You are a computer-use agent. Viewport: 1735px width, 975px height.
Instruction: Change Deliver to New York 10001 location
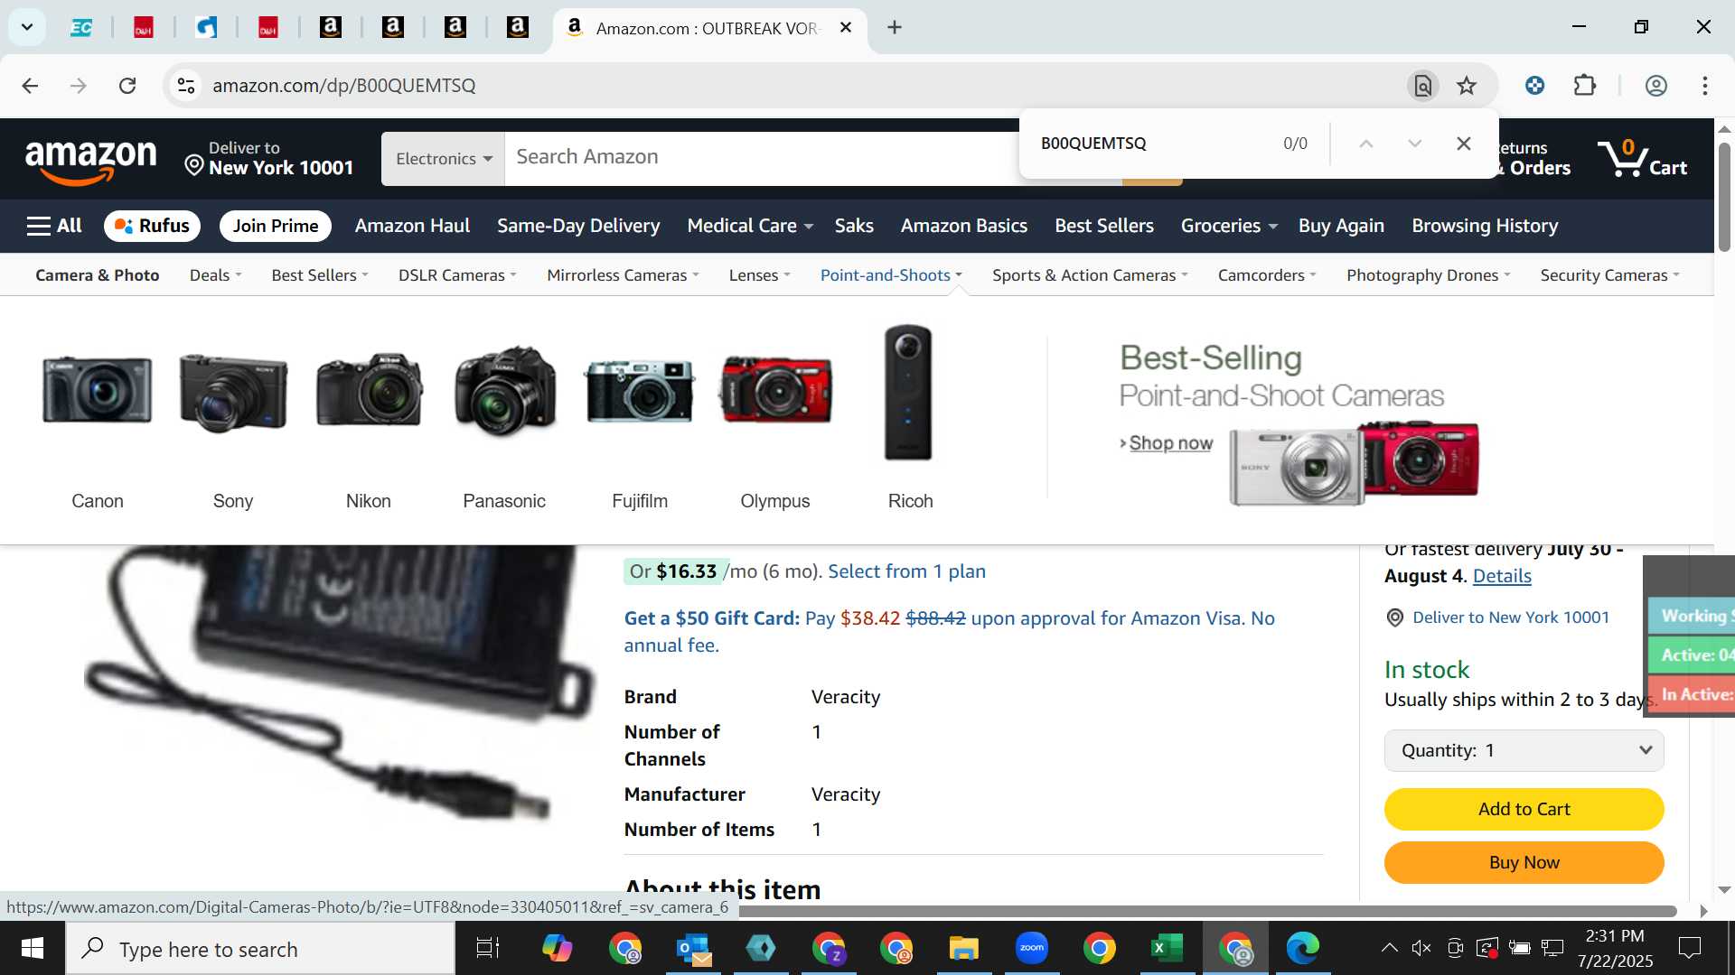coord(268,159)
